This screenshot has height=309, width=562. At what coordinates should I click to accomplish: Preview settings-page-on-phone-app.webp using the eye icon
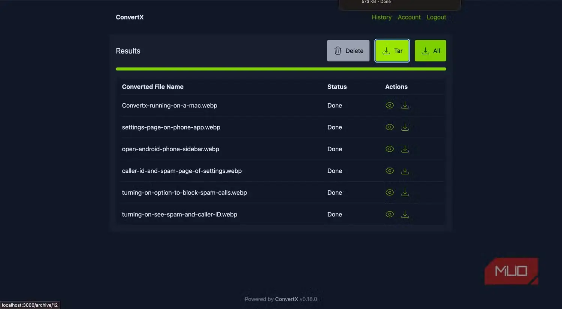tap(390, 127)
